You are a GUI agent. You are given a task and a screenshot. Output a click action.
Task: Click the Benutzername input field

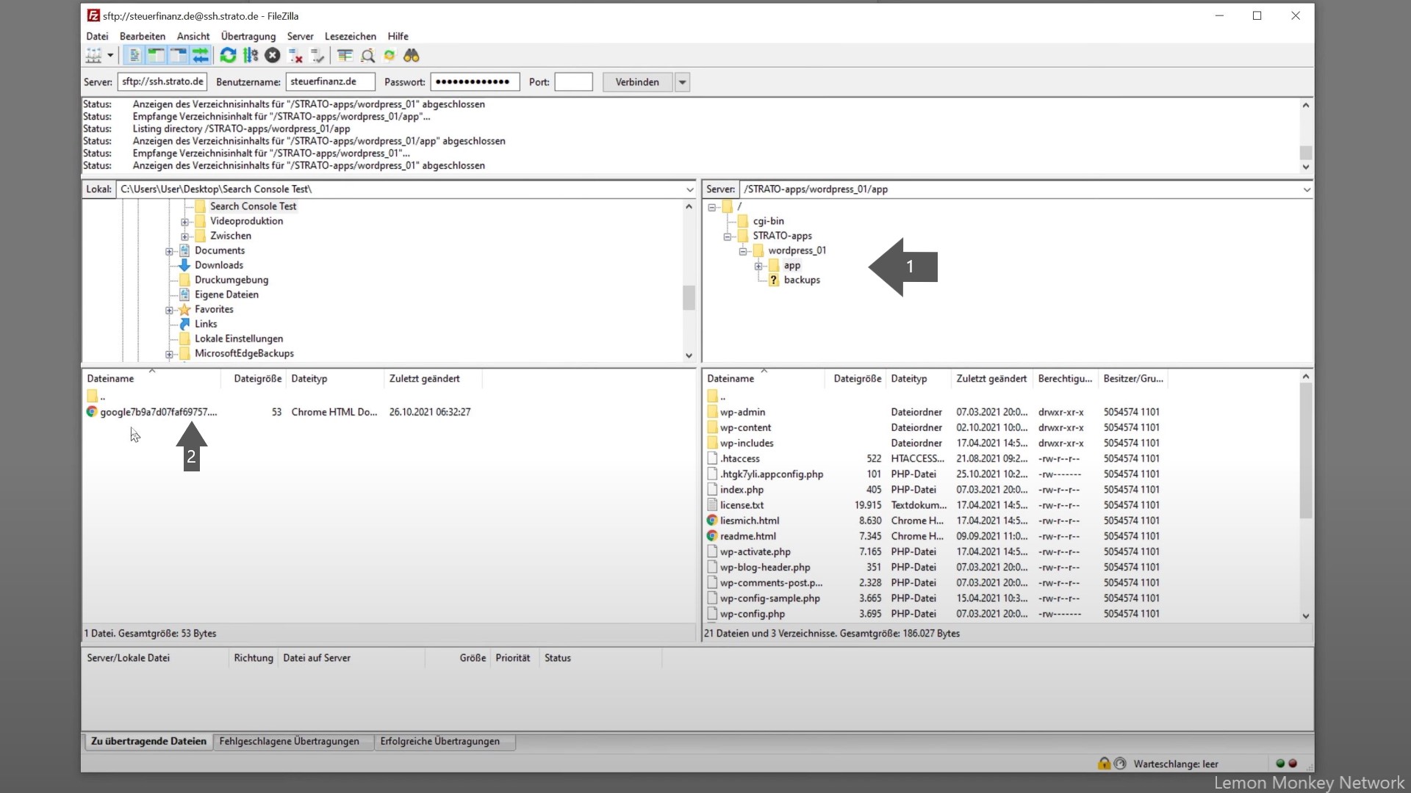(x=331, y=82)
